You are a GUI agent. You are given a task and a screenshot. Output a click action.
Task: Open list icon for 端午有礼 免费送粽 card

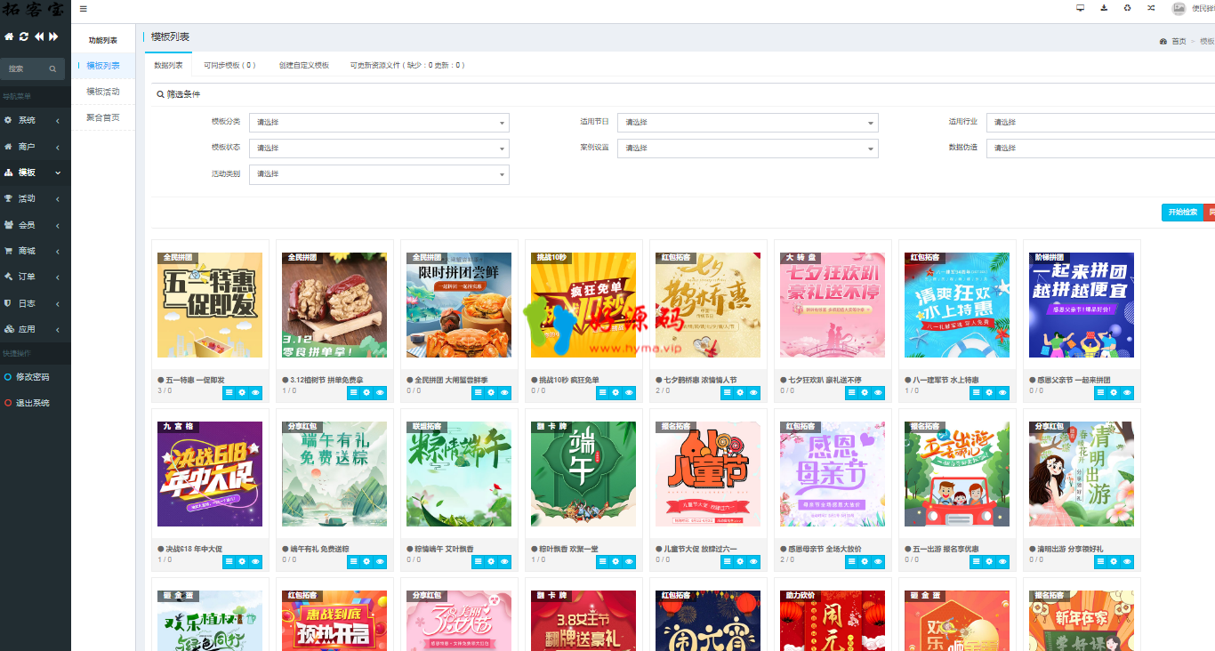pos(353,560)
